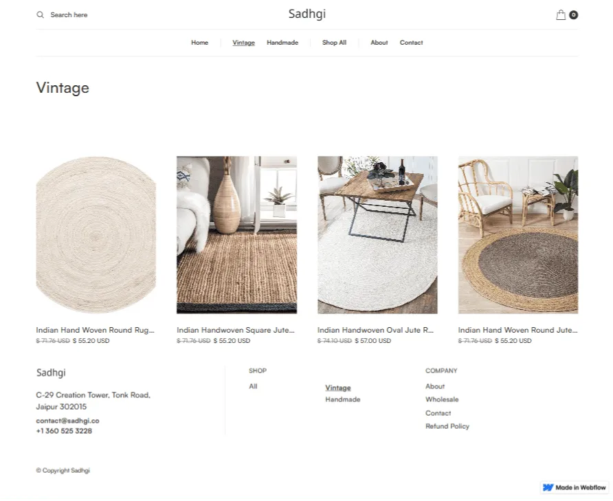The height and width of the screenshot is (501, 613).
Task: Click the magnifying glass search icon
Action: [41, 15]
